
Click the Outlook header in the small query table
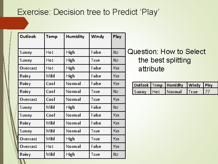click(141, 85)
